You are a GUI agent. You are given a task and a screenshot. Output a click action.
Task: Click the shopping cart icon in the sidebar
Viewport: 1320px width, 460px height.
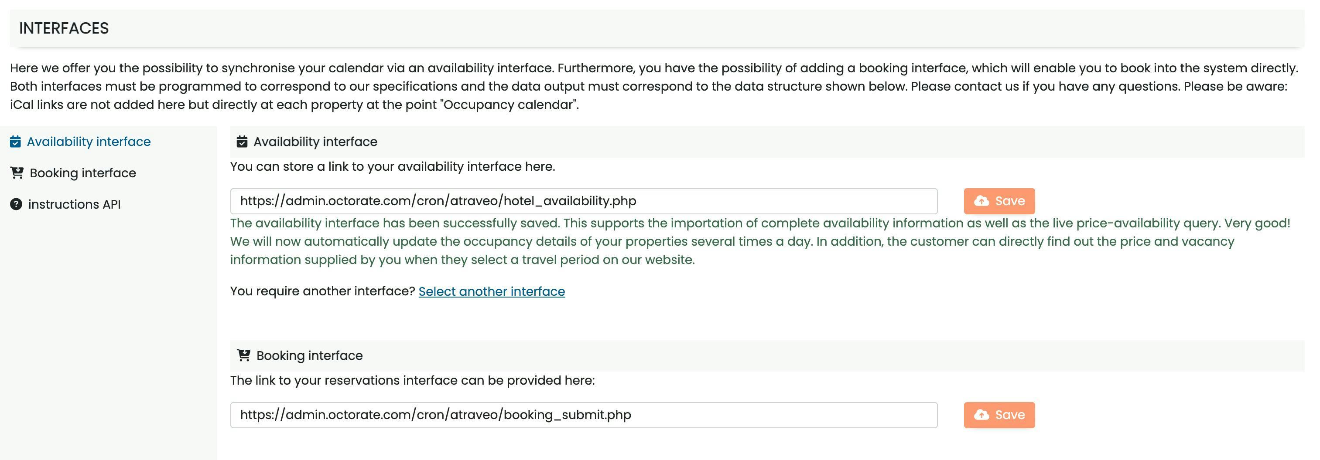[17, 173]
